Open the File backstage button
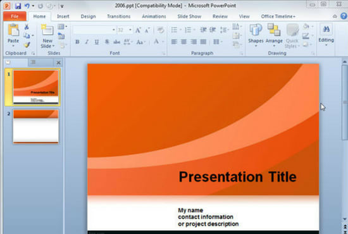 [x=15, y=16]
